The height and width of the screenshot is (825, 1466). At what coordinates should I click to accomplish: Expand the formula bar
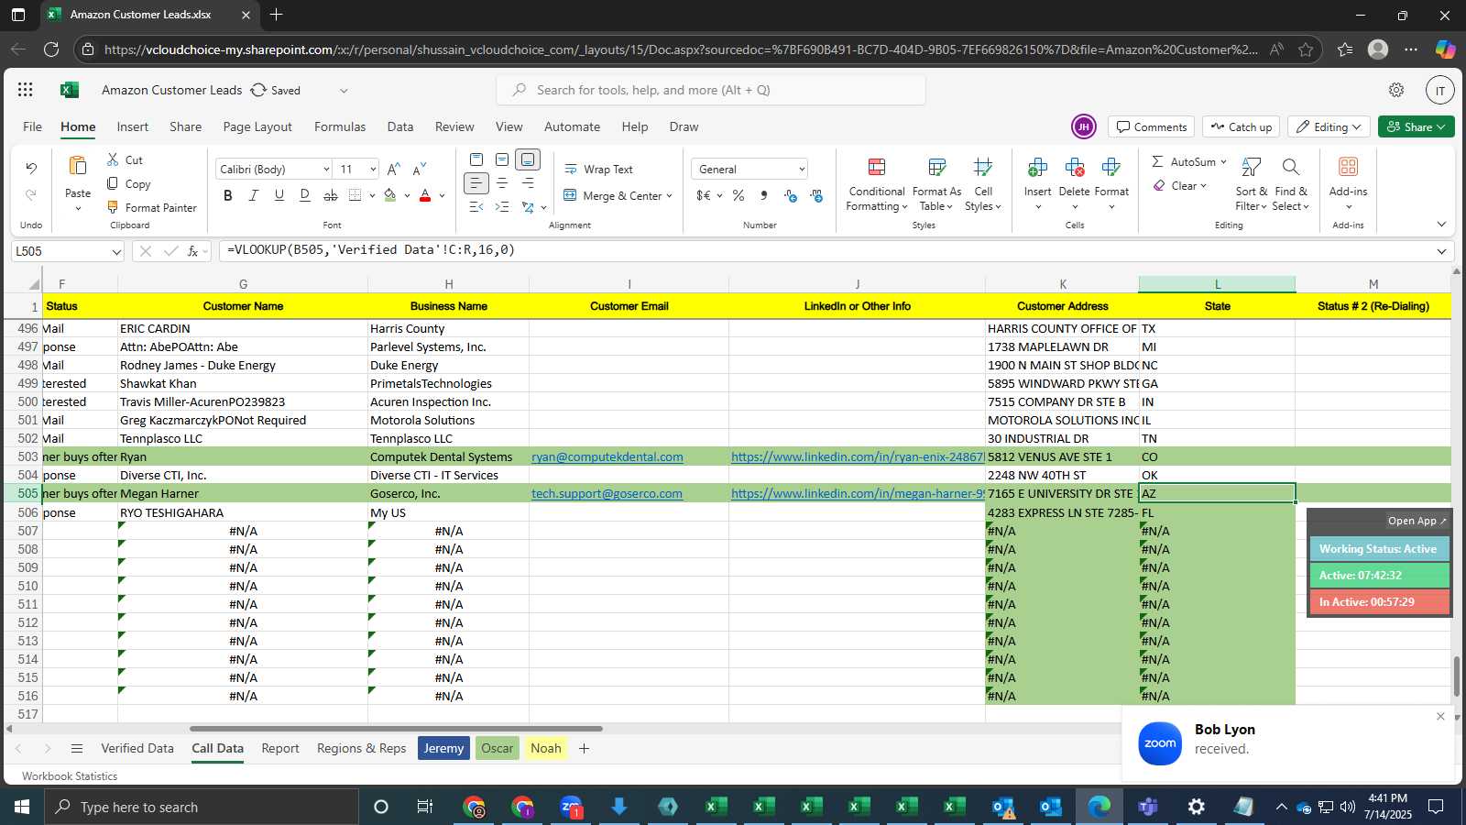click(1442, 251)
